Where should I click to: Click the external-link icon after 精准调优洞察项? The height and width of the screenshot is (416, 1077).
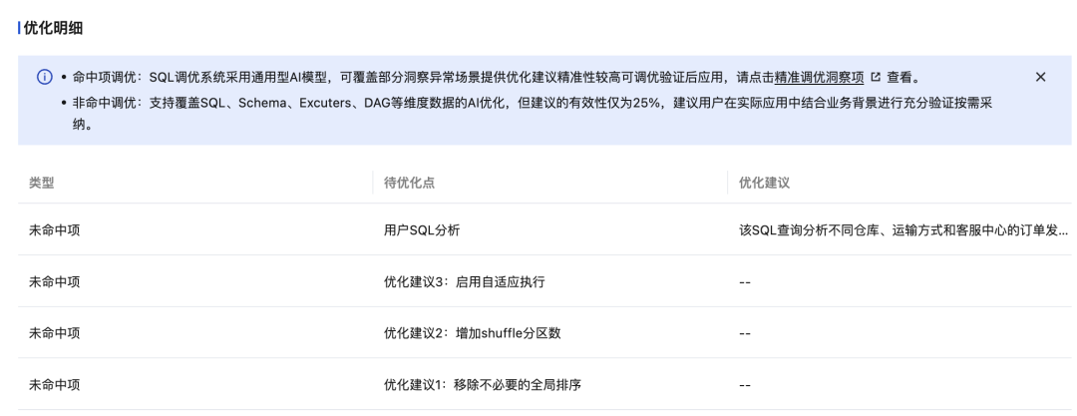click(x=876, y=77)
